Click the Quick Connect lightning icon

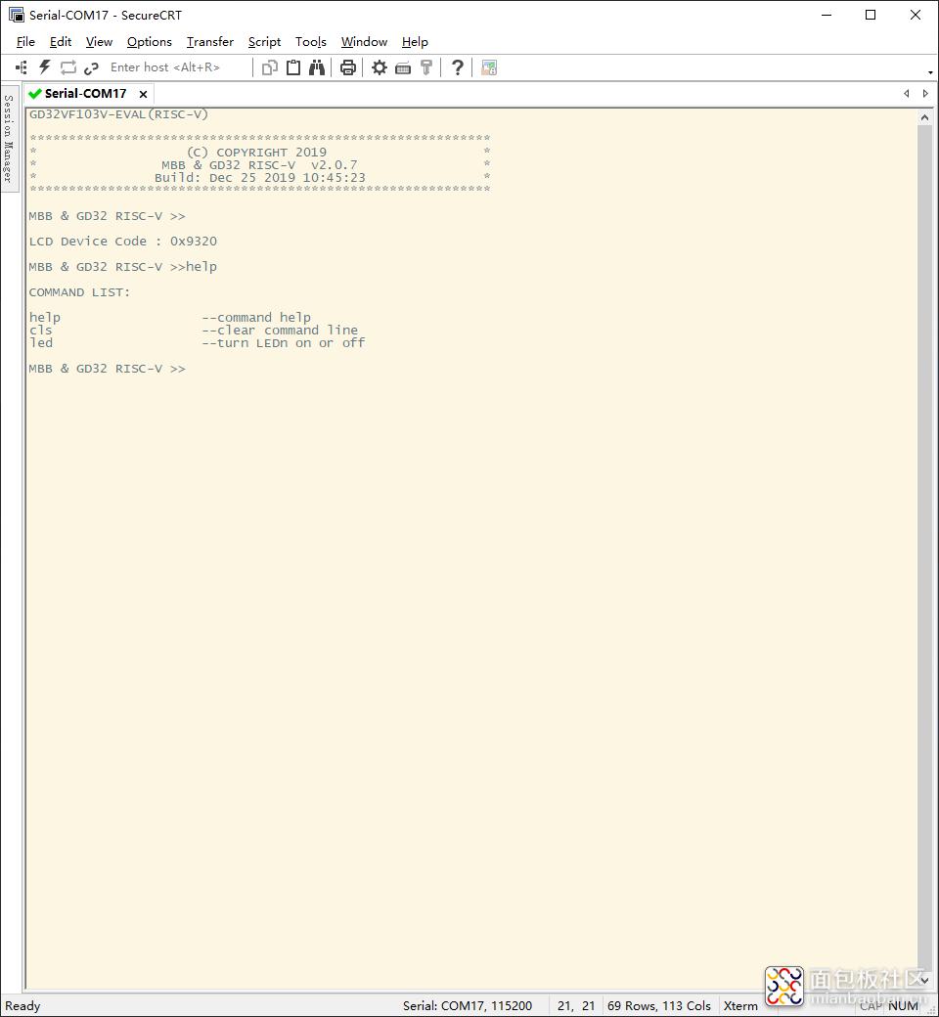45,67
